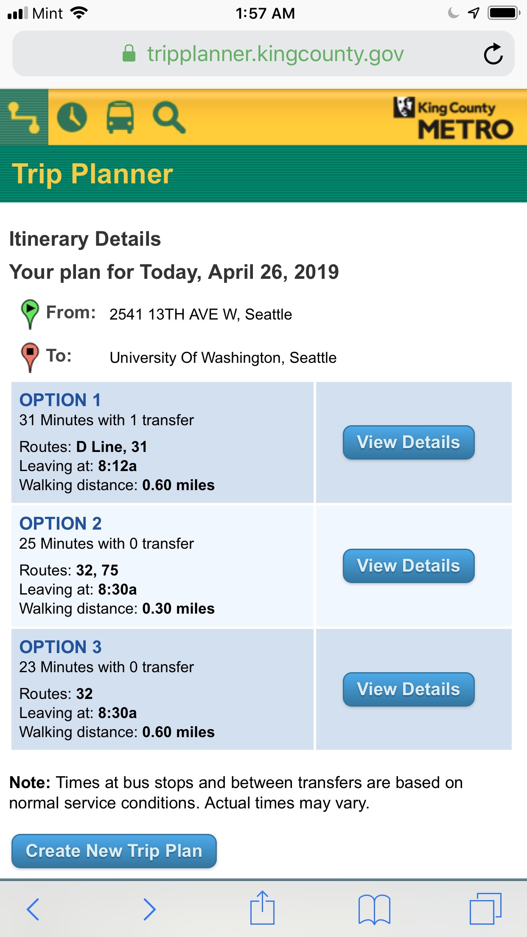View Details for Option 2
This screenshot has height=937, width=527.
pyautogui.click(x=408, y=566)
